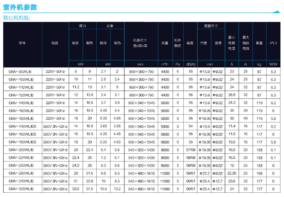The height and width of the screenshot is (197, 284).
Task: Click model cell GMV-180WL/BS
Action: pos(22,142)
